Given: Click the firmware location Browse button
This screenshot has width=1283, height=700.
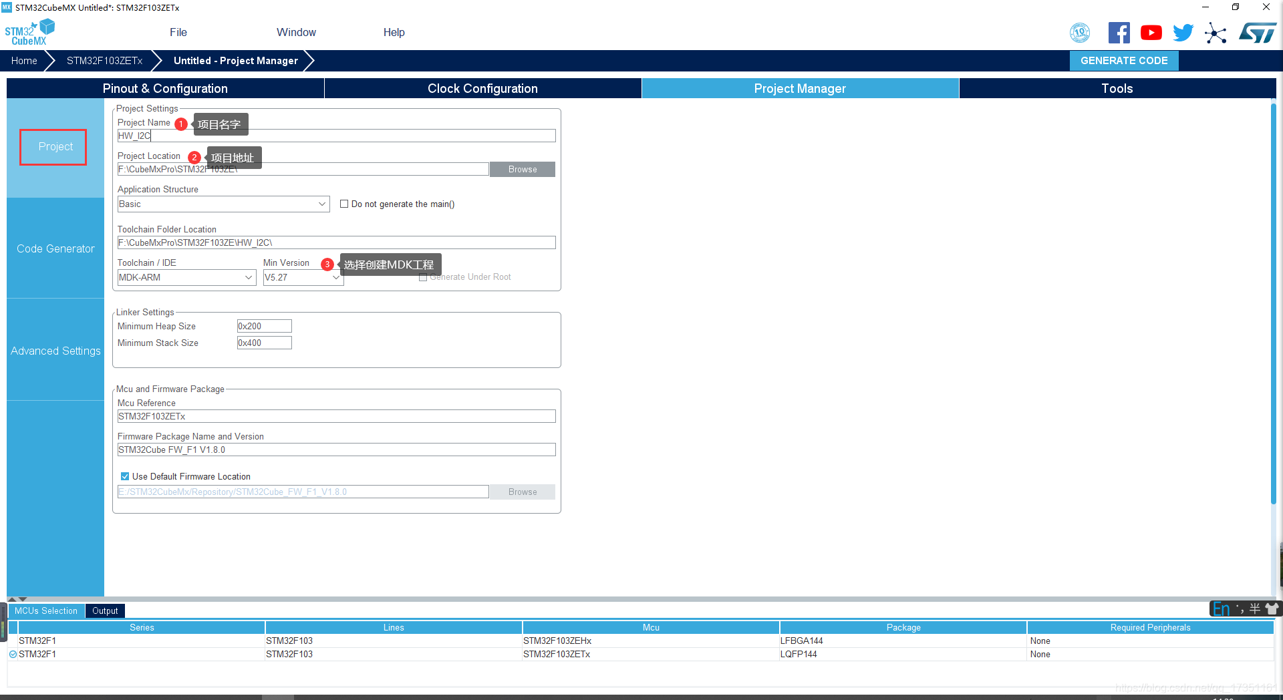Looking at the screenshot, I should pyautogui.click(x=523, y=492).
